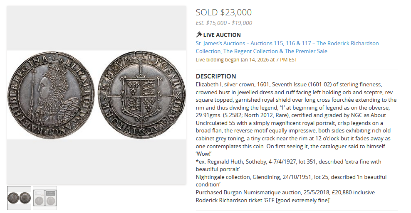
Task: Select the first coin thumbnail
Action: [19, 198]
